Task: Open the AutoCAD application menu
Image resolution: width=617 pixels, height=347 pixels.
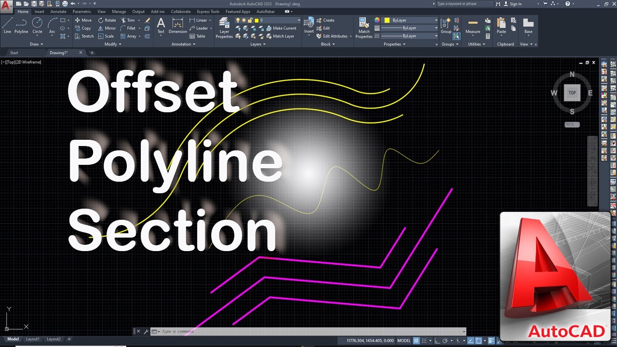Action: [6, 6]
